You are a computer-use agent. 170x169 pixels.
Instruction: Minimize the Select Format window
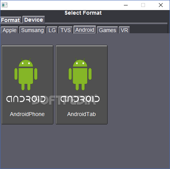(126, 5)
